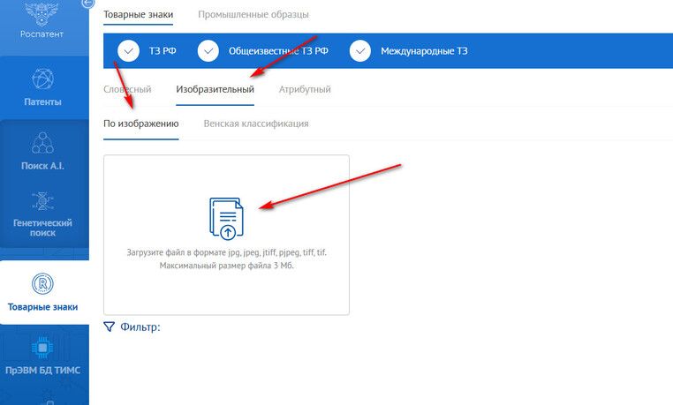Open the По изображению subtab
Screen dimensions: 673x405
[x=140, y=124]
